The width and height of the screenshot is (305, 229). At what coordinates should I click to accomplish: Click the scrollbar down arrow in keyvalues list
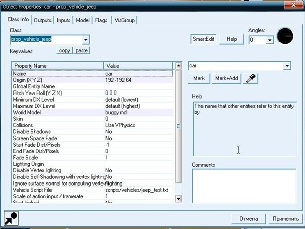click(178, 199)
